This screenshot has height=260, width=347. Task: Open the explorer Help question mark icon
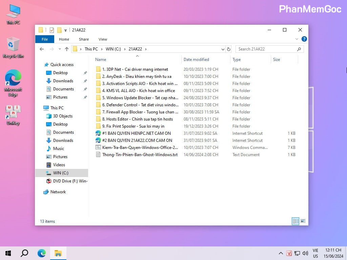[304, 39]
